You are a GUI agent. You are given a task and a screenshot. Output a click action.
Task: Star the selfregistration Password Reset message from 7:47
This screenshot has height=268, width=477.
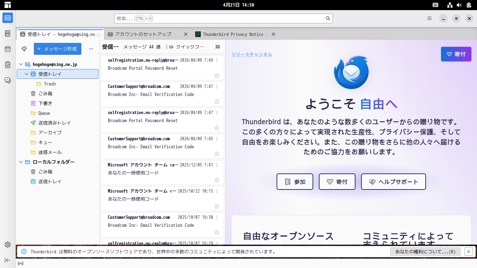click(x=217, y=128)
